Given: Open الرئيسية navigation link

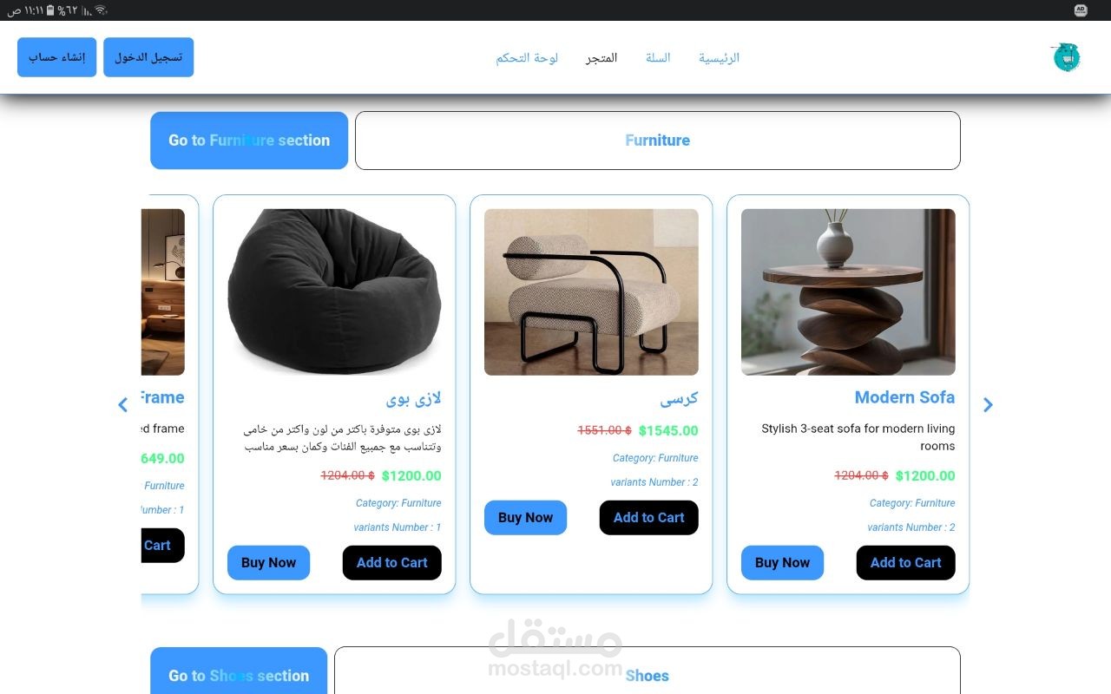Looking at the screenshot, I should (x=719, y=58).
